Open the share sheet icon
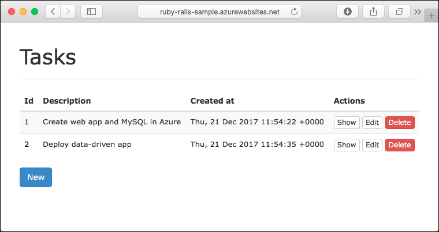 [x=373, y=12]
